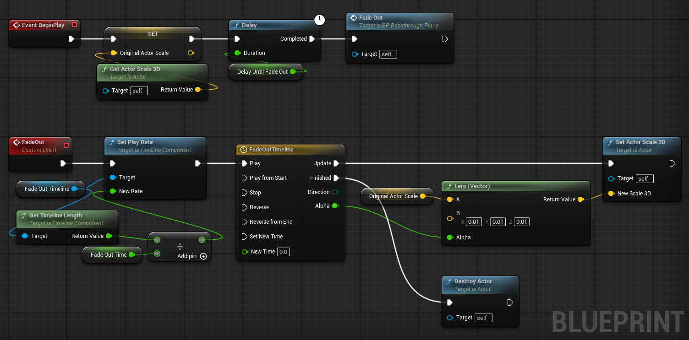Click the red marker on Event BeginPlay
689x340 pixels.
point(74,25)
